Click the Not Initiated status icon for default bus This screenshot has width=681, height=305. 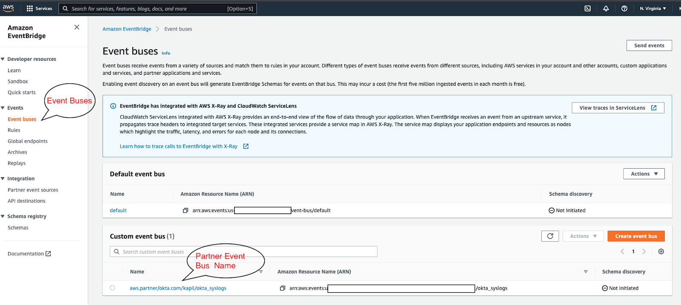click(551, 210)
